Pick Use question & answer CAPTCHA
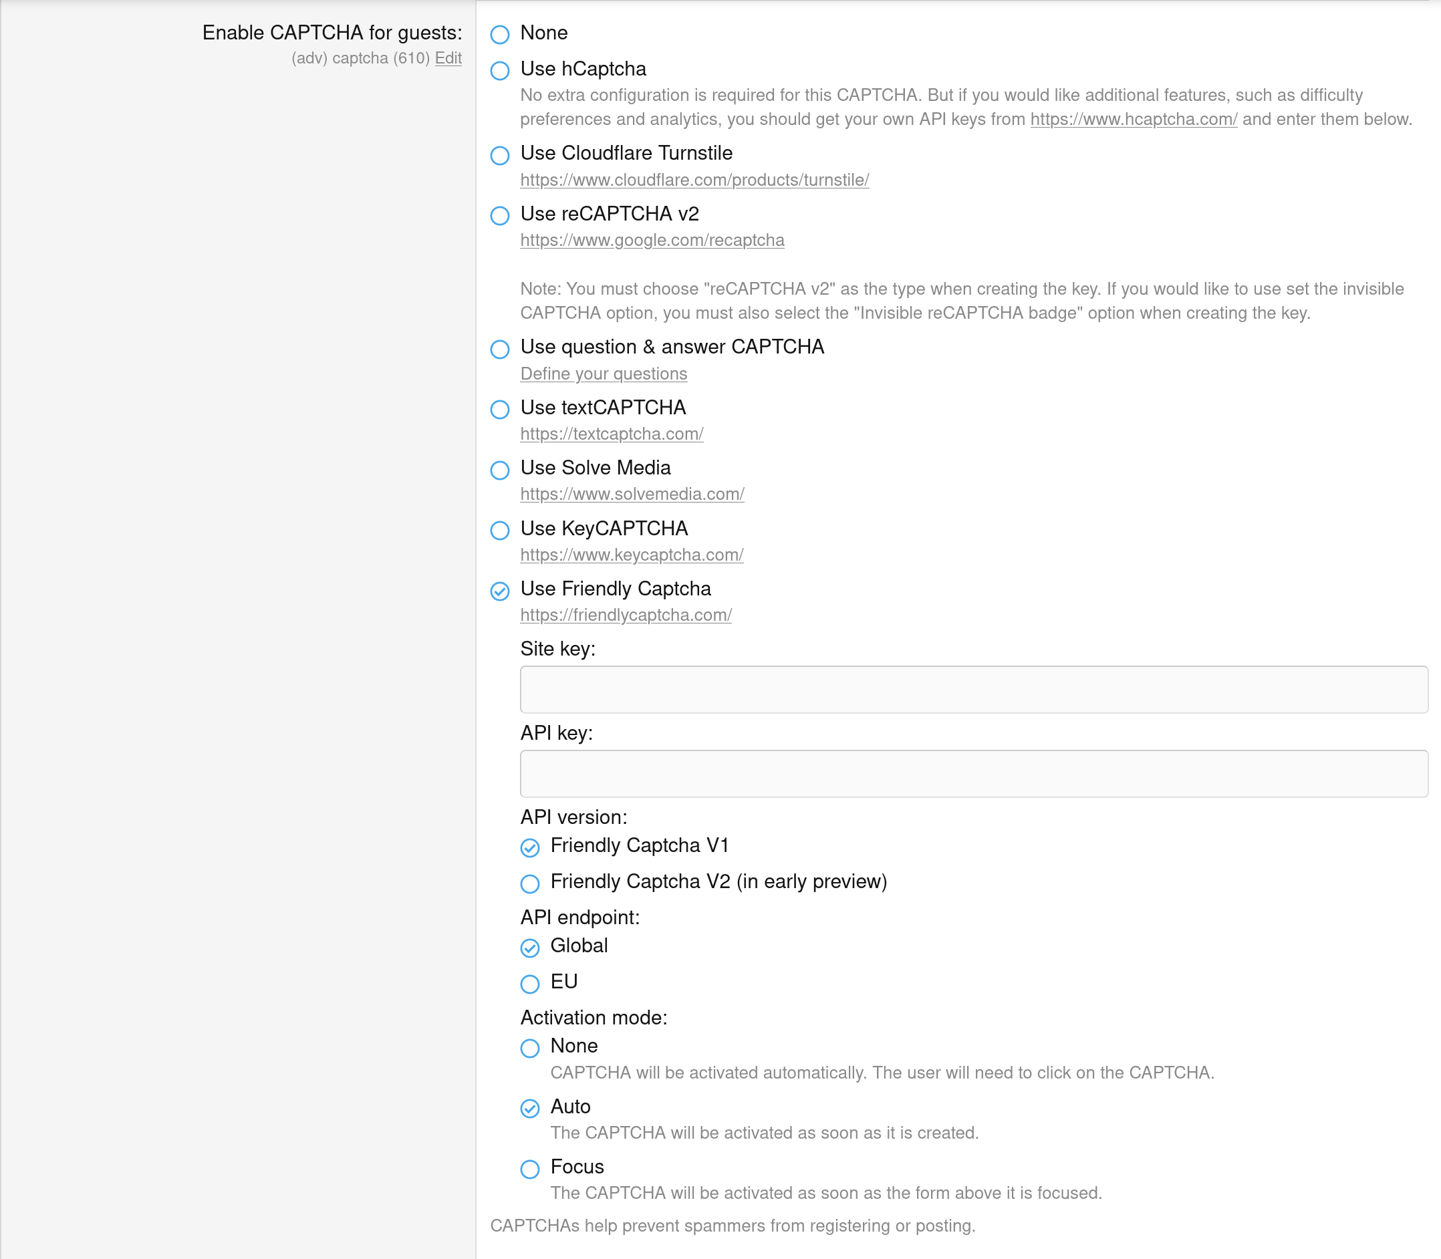Viewport: 1441px width, 1259px height. [499, 348]
